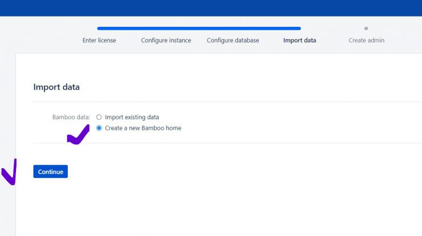Select the Import data step label
The width and height of the screenshot is (422, 236).
(299, 40)
